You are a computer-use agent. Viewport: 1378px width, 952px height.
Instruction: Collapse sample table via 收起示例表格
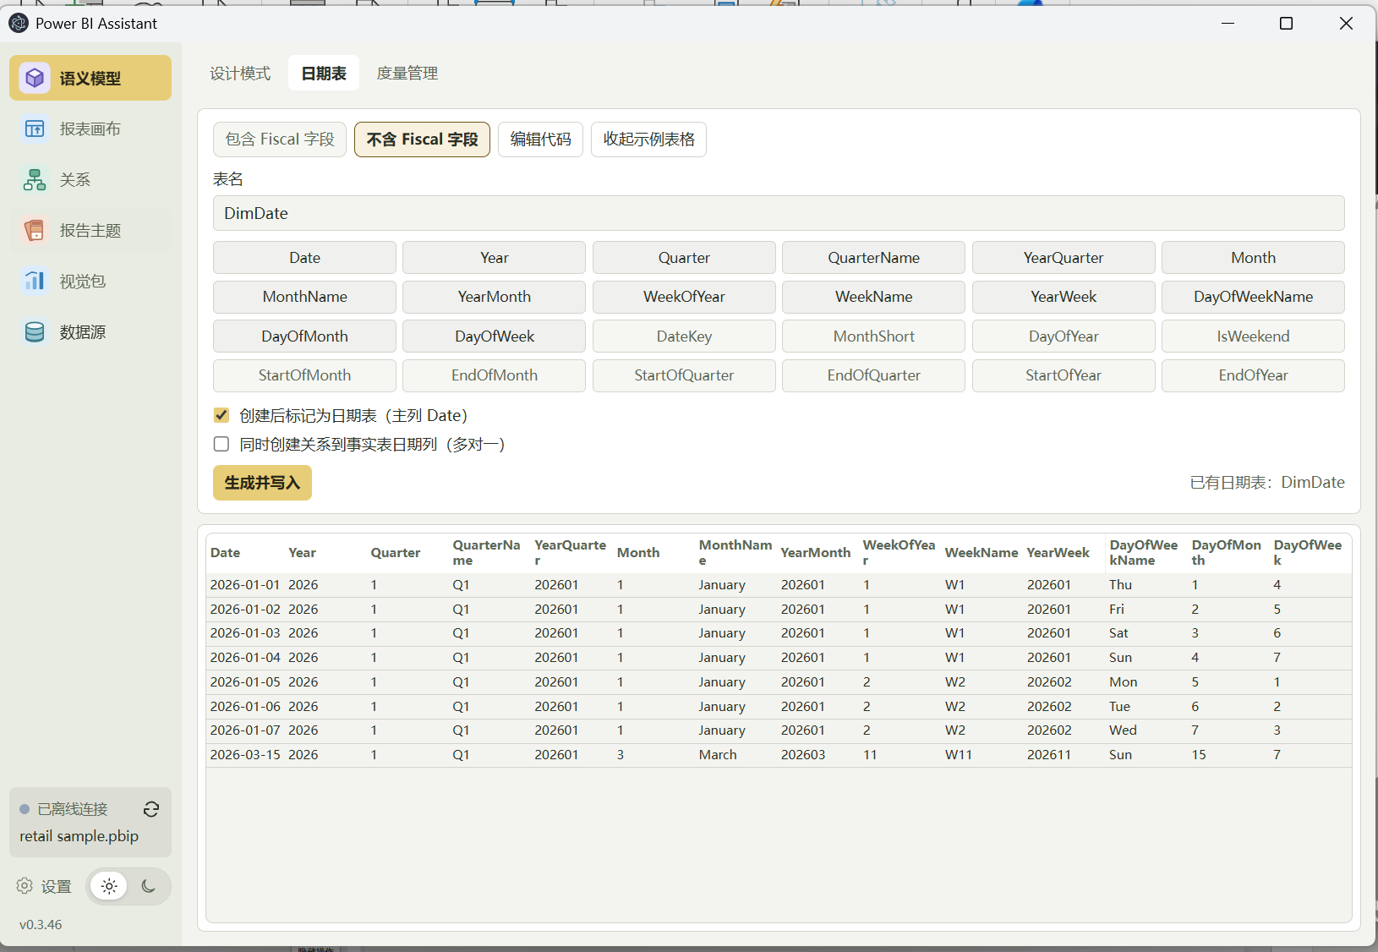tap(648, 140)
